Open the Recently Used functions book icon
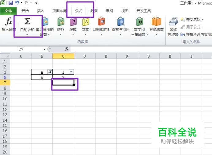Image resolution: width=212 pixels, height=155 pixels. click(45, 21)
